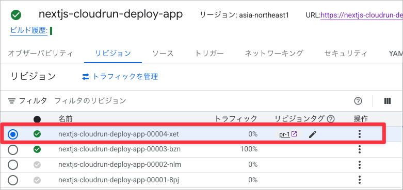Screen dimensions: 403x190
Task: Open actions menu for revision 00001-8pj
Action: point(360,180)
